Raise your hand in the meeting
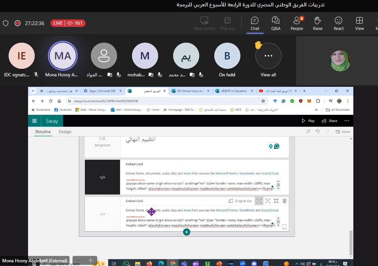Screen dimensions: 378x266 317,24
